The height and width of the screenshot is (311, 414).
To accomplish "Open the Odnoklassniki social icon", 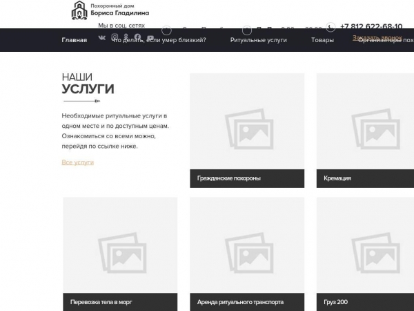I will (x=126, y=37).
